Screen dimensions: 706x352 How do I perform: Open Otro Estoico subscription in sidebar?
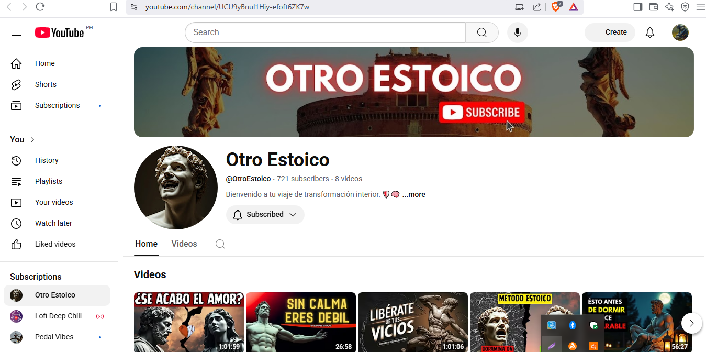pos(57,295)
